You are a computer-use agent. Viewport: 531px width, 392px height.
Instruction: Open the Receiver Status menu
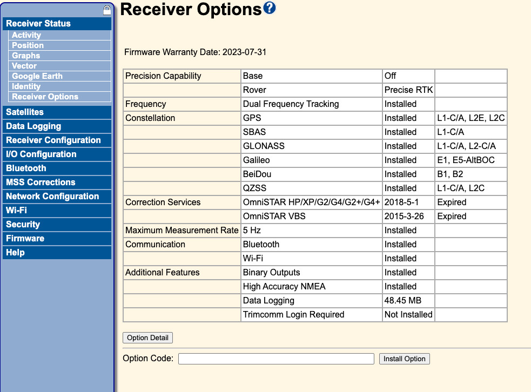57,23
